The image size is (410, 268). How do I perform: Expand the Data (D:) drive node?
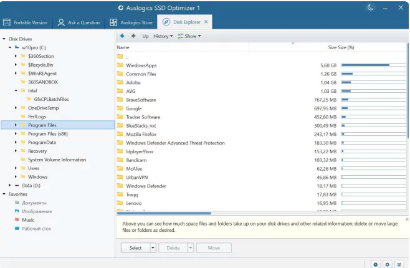(x=10, y=185)
